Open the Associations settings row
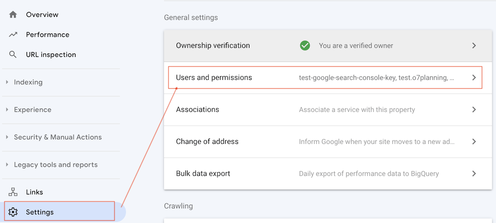496x223 pixels. click(x=197, y=109)
